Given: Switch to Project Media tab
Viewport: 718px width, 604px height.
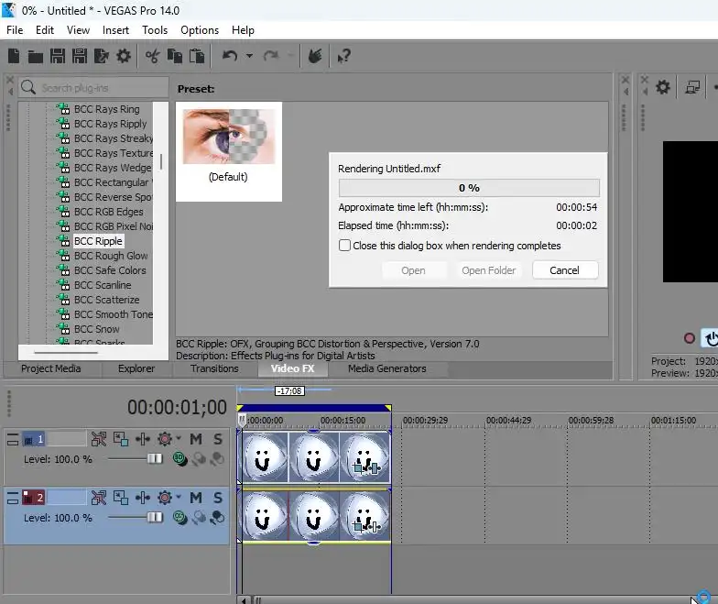Looking at the screenshot, I should (x=51, y=368).
